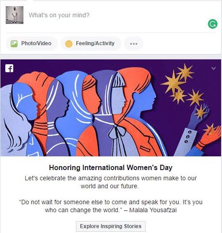This screenshot has height=233, width=222.
Task: Click the Explore Inspiring Stories button
Action: [x=111, y=226]
